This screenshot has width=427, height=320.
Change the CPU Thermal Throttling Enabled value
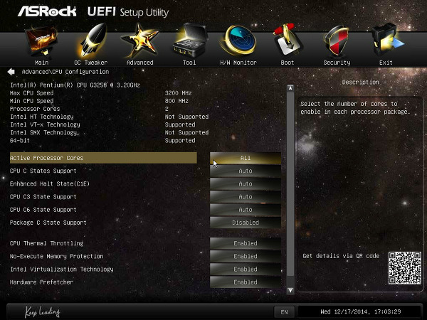pyautogui.click(x=246, y=243)
